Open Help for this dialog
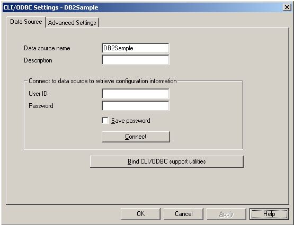294x225 pixels. click(x=269, y=214)
